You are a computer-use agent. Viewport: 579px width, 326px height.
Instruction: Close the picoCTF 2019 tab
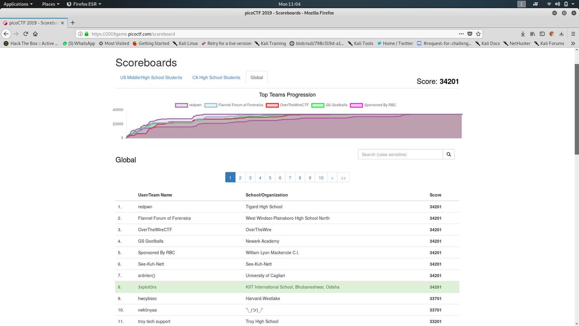click(63, 23)
